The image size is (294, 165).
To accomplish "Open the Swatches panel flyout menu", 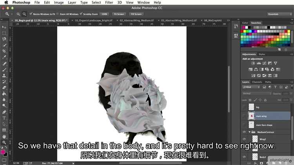I will [x=291, y=23].
